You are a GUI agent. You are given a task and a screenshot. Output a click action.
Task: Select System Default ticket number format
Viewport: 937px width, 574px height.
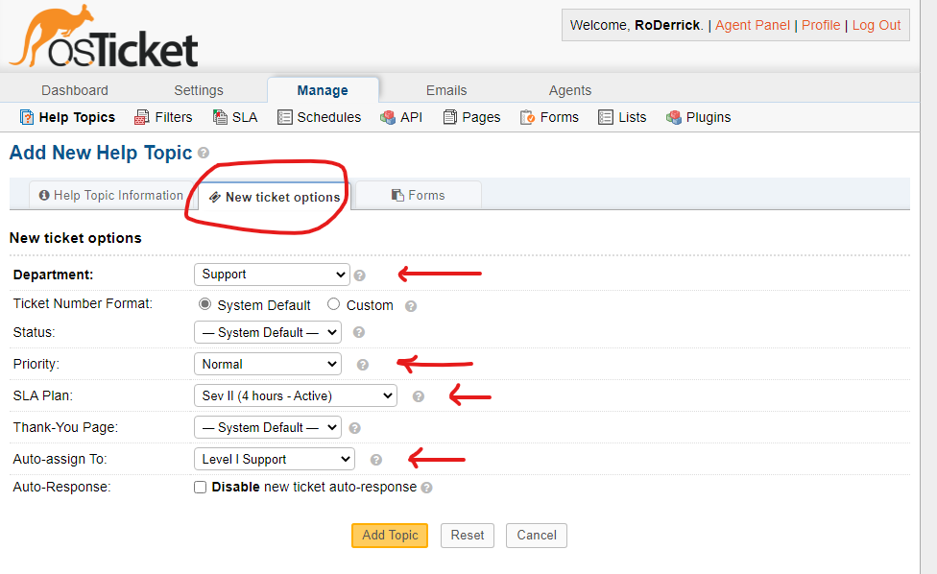[x=205, y=304]
